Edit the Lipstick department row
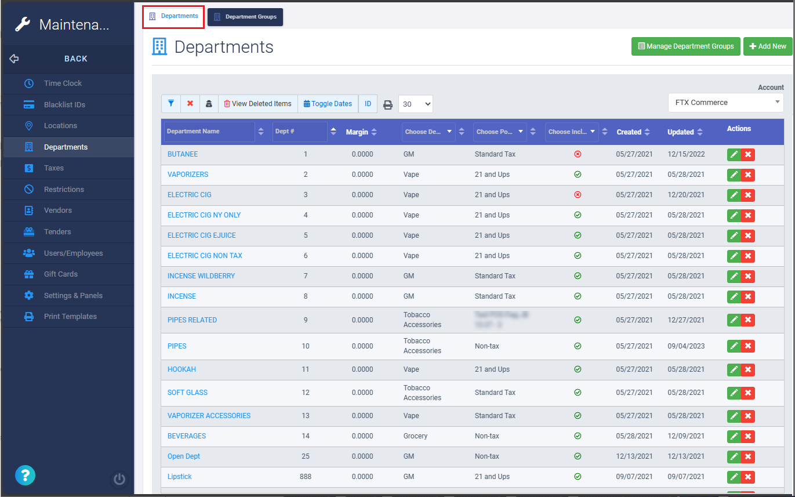The image size is (795, 497). tap(734, 477)
